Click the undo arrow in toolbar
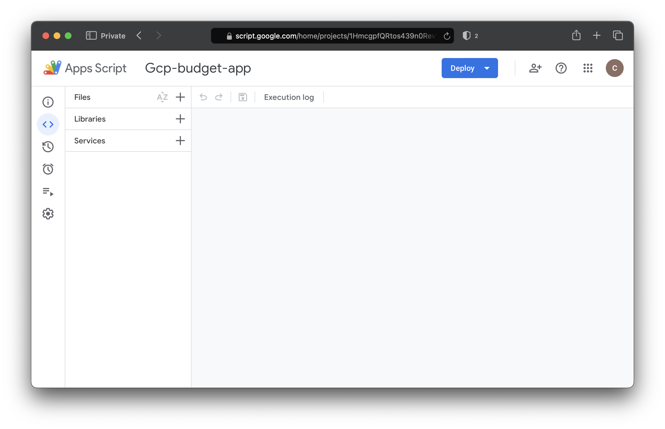 (x=203, y=97)
